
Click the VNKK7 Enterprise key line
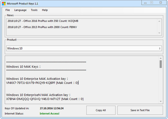(x=42, y=83)
